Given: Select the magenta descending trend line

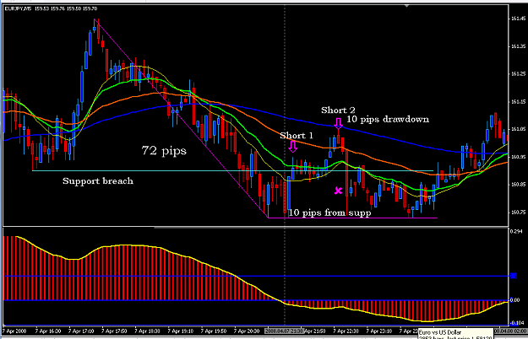Looking at the screenshot, I should 182,118.
